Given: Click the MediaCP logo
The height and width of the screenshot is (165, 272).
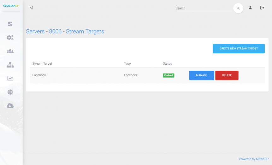Looking at the screenshot, I should coord(11,6).
